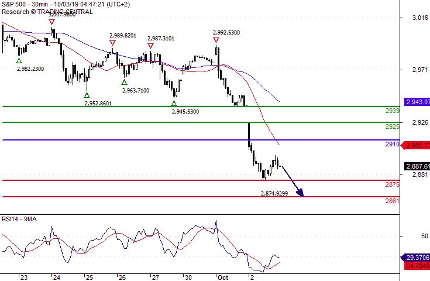Click the S&P 500 30min chart title
Image resolution: width=430 pixels, height=281 pixels.
click(x=66, y=4)
